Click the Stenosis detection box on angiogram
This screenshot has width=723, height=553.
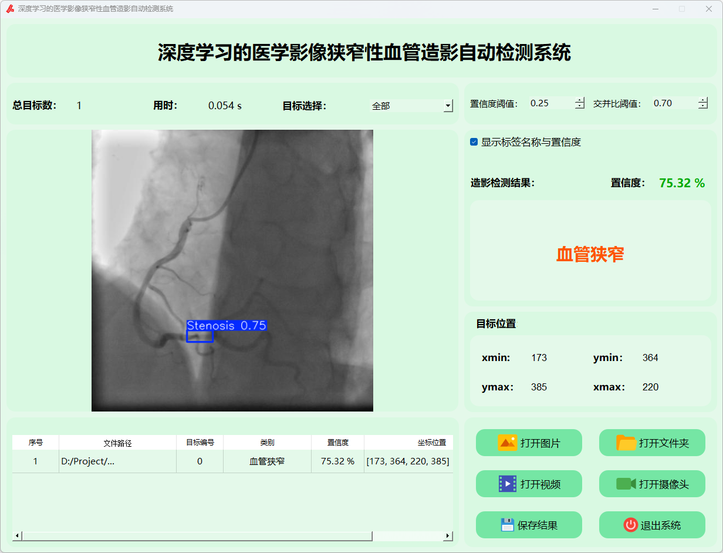click(200, 336)
